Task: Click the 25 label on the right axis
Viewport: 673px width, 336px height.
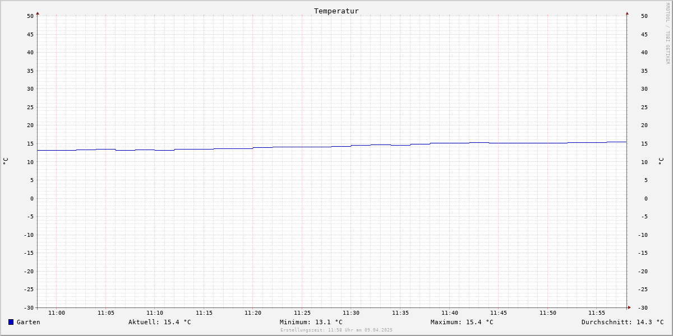Action: [x=644, y=108]
